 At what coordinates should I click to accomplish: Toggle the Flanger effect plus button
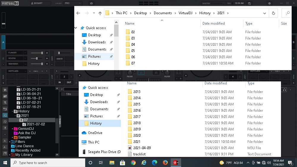tap(47, 53)
